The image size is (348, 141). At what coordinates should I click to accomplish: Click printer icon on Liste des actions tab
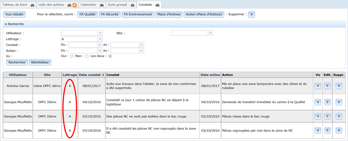70,5
